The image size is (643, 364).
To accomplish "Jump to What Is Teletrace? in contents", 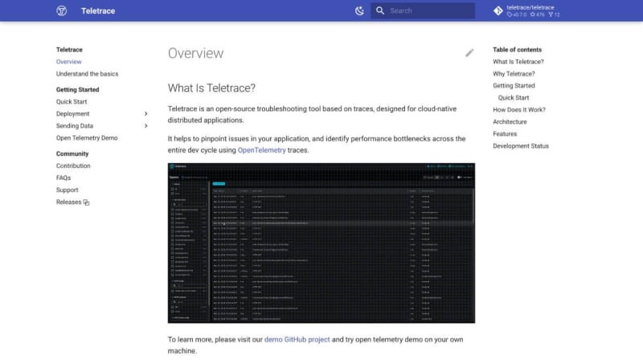I will tap(518, 62).
